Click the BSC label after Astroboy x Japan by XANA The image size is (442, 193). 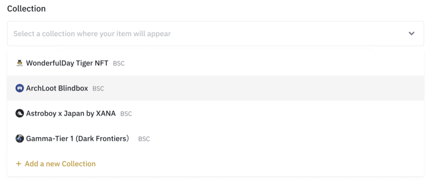(126, 114)
